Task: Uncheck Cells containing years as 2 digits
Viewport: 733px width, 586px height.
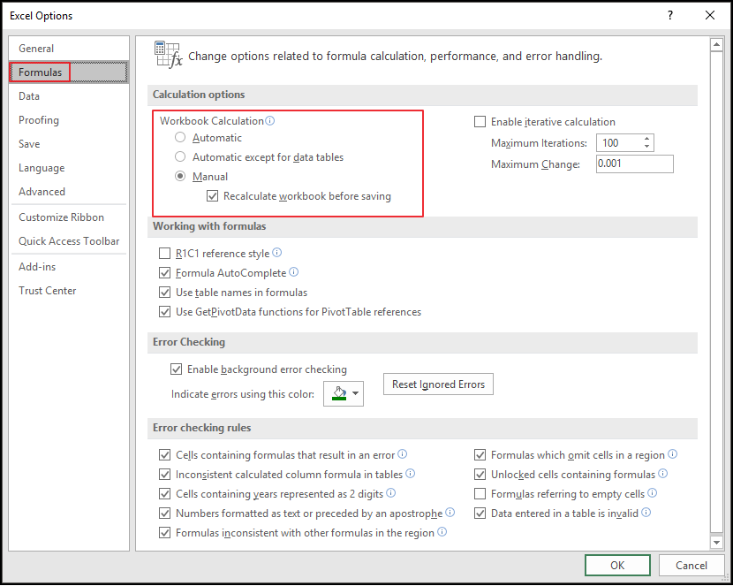Action: [164, 493]
